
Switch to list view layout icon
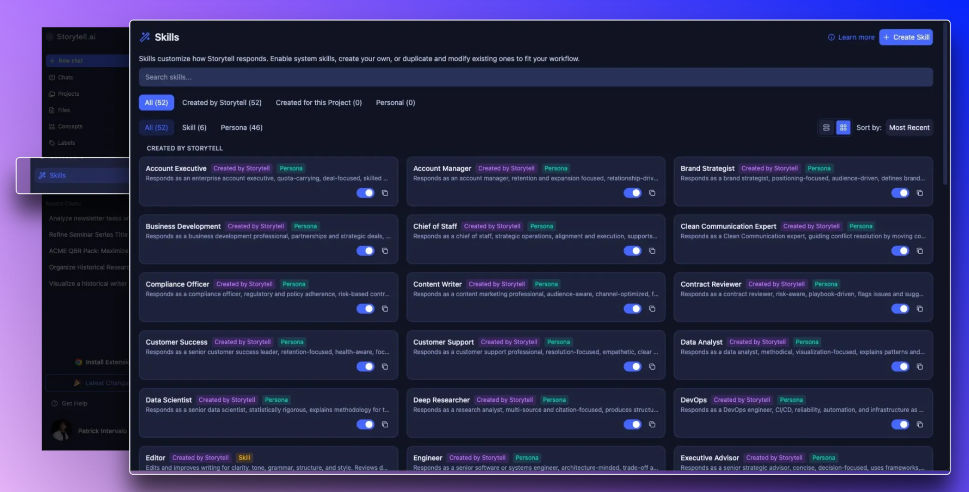[826, 128]
